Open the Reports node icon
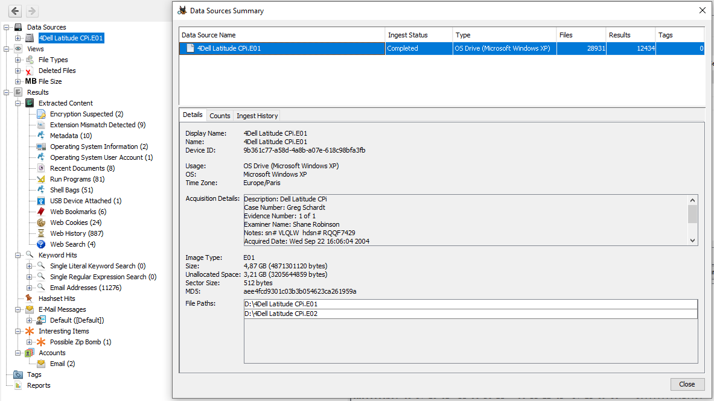 19,385
